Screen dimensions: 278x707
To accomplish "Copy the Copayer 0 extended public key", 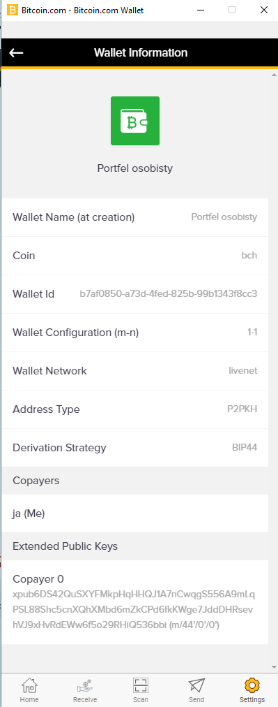I will [134, 610].
